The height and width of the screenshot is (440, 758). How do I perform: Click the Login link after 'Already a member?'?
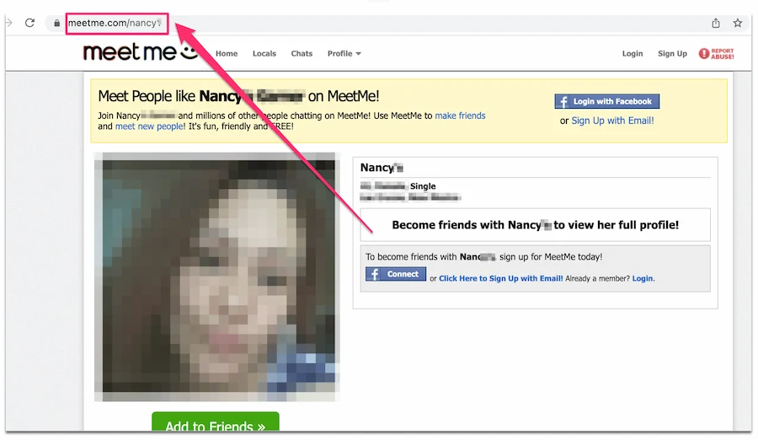point(643,278)
